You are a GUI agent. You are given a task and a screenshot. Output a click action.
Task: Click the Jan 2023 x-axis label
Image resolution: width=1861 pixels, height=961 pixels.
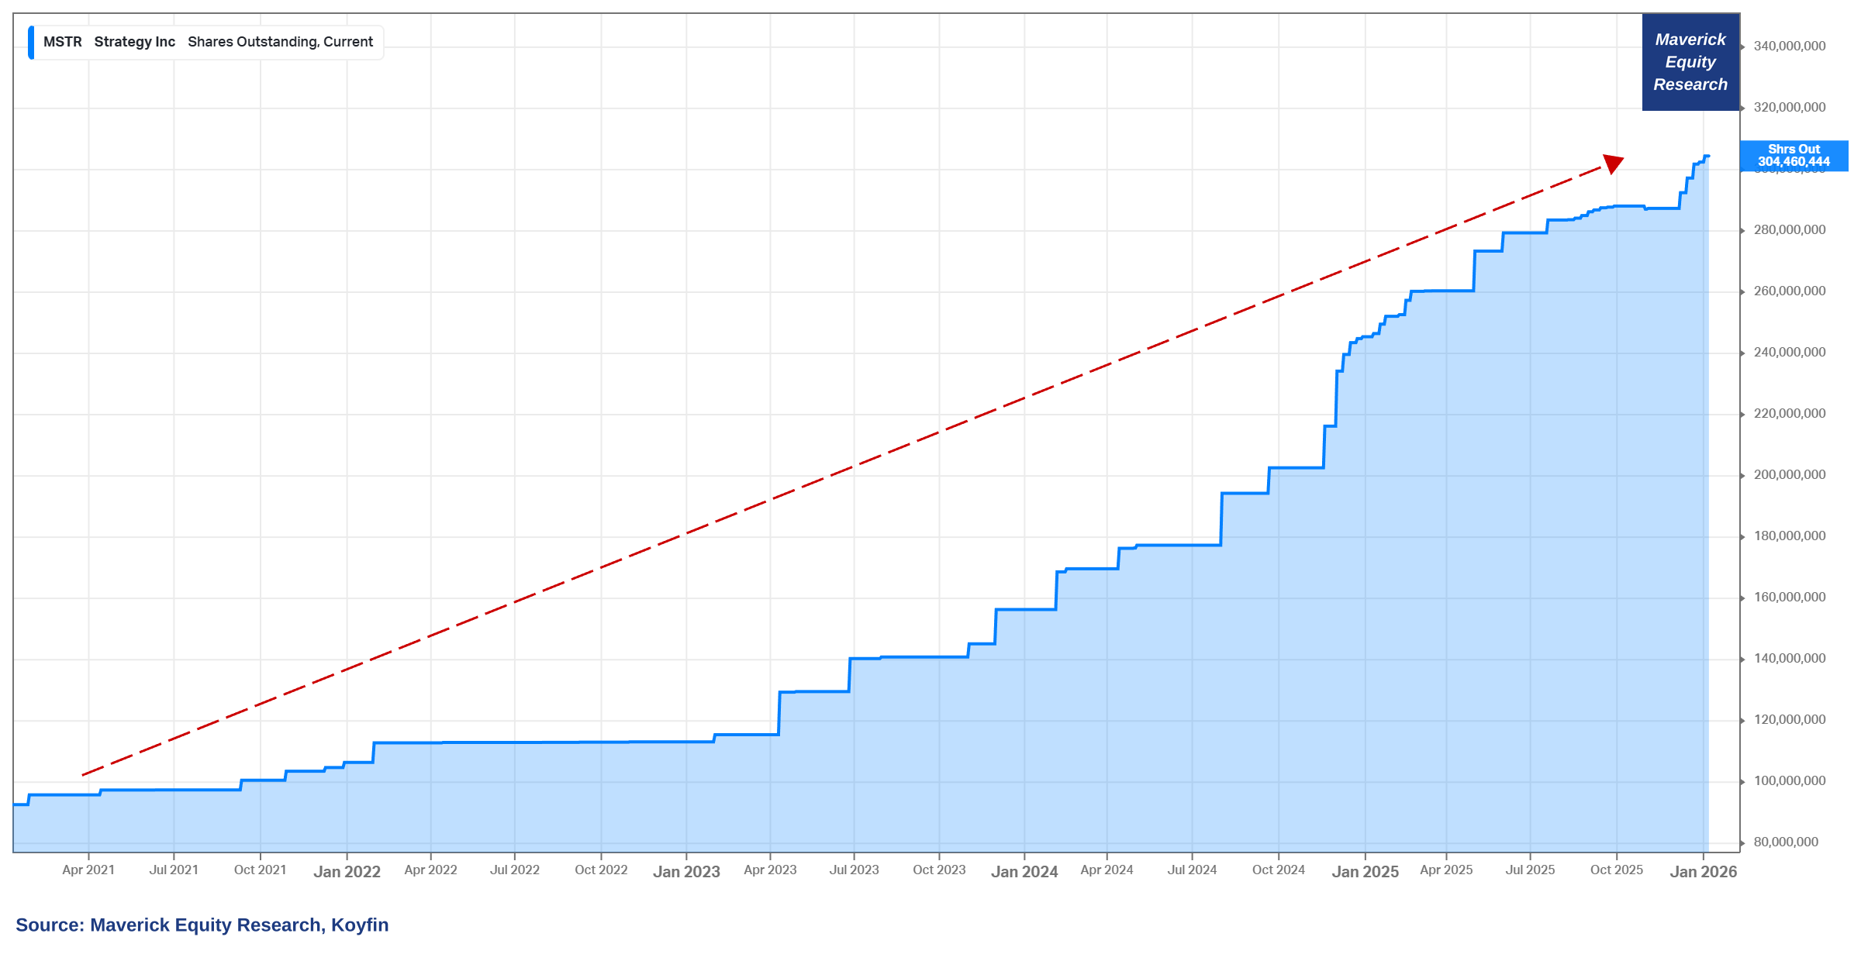coord(686,872)
